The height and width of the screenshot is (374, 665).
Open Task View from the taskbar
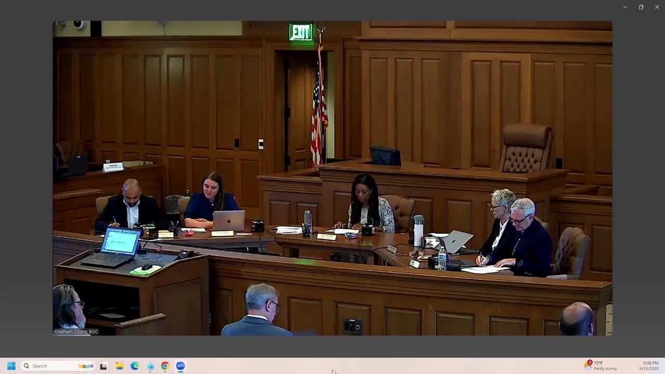pos(103,366)
